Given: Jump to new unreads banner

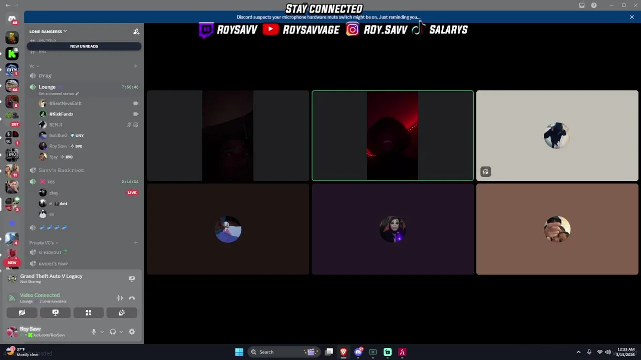Looking at the screenshot, I should [x=84, y=46].
